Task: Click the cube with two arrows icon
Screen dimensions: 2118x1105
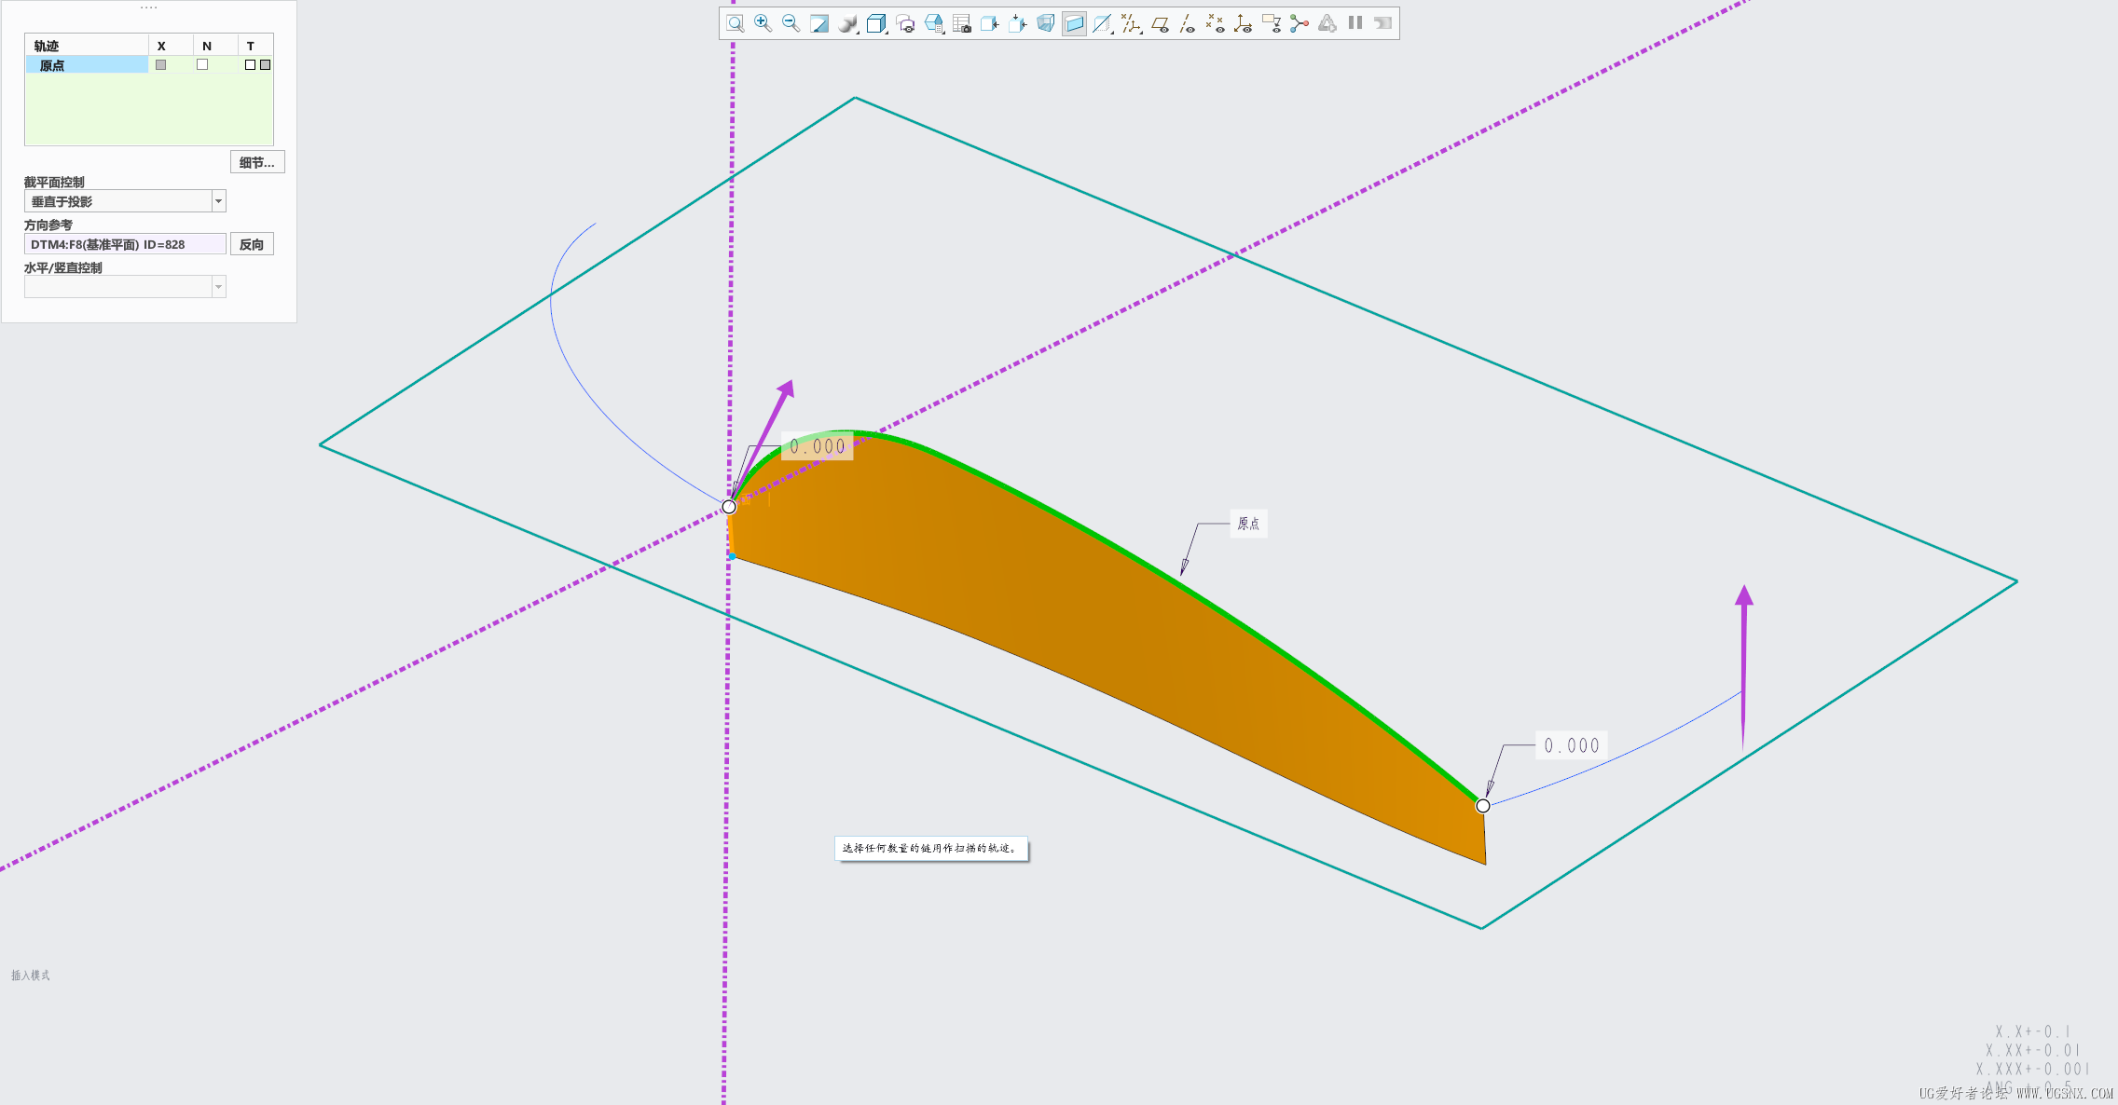Action: click(x=1018, y=23)
